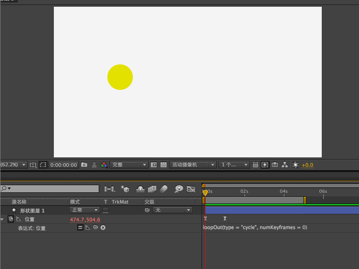This screenshot has width=359, height=269.
Task: Show the expression post-graph icon
Action: click(88, 227)
